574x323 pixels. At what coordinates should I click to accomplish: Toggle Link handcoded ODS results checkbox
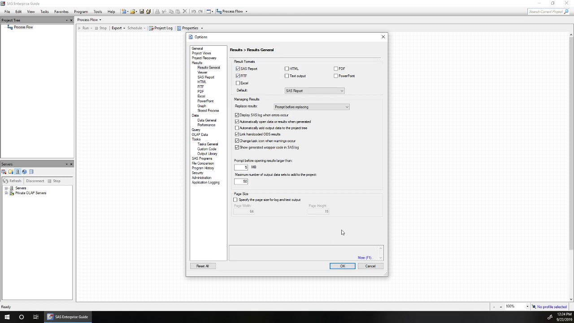click(x=237, y=134)
